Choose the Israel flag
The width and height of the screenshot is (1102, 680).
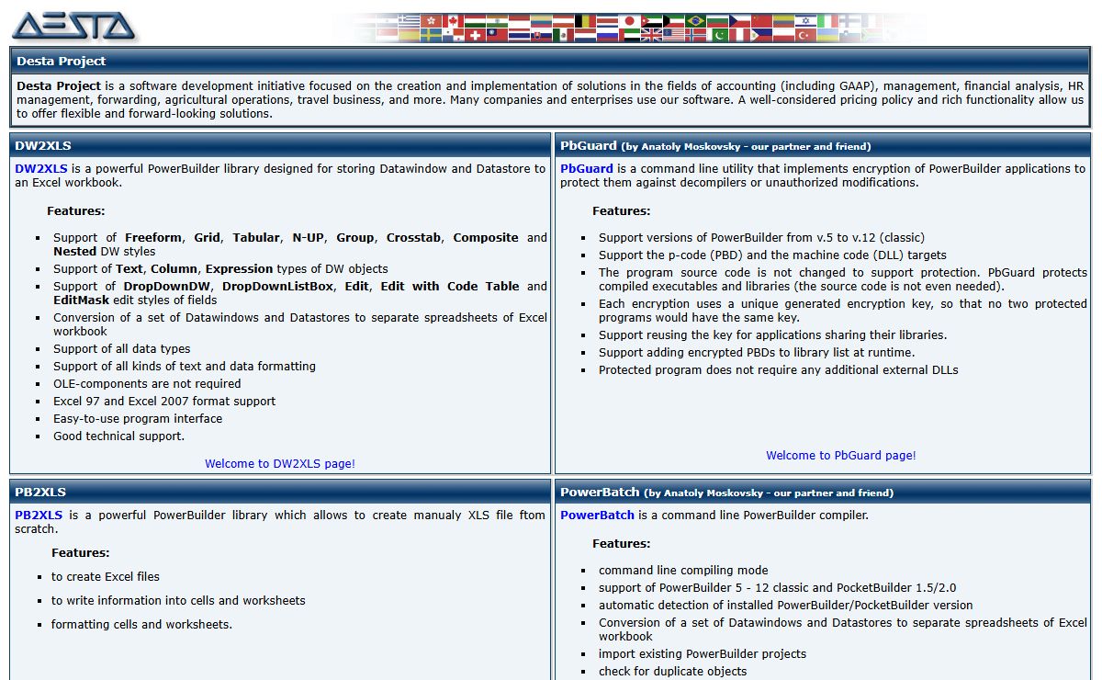click(x=805, y=20)
